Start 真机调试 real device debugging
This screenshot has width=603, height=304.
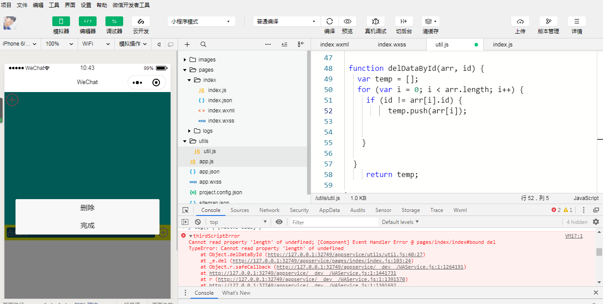[x=376, y=21]
